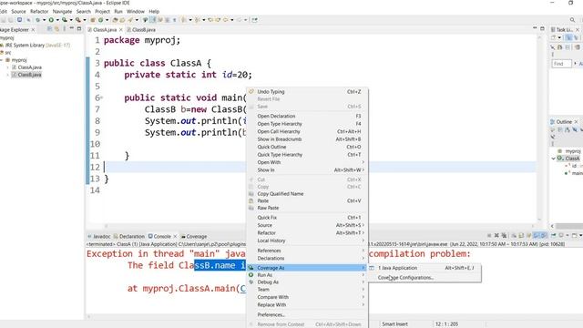Click Terminate icon in Console toolbar

coord(489,235)
